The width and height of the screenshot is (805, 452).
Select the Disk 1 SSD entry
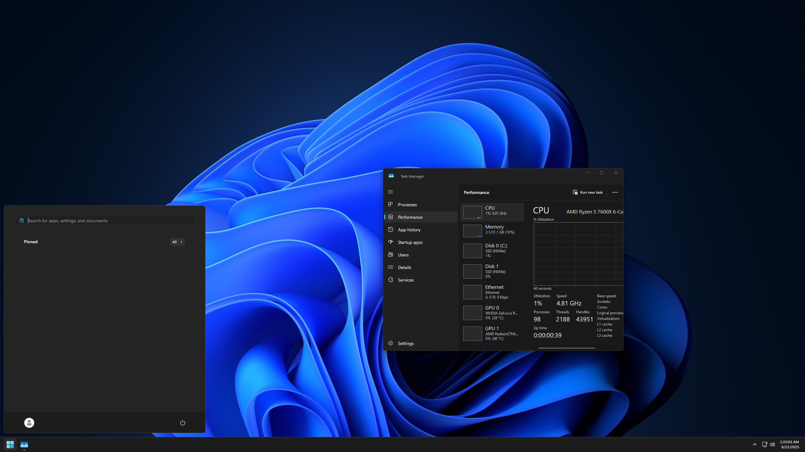pyautogui.click(x=492, y=272)
